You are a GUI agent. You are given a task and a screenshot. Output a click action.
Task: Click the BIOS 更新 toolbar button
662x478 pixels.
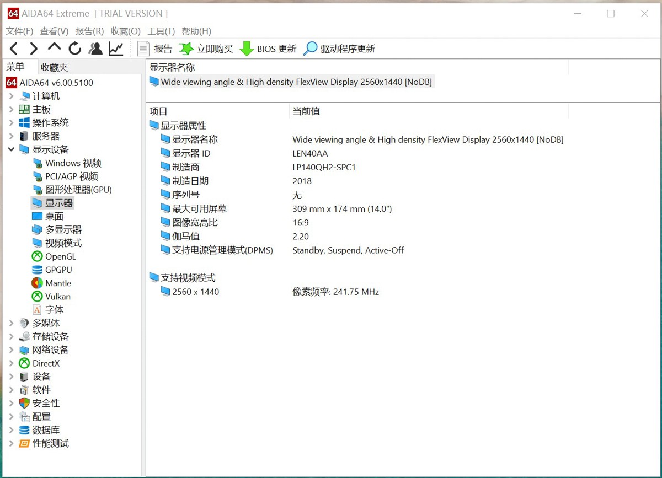tap(268, 49)
